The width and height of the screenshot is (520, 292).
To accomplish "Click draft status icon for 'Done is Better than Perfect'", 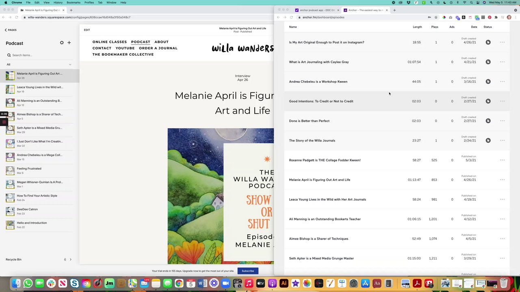I will pyautogui.click(x=488, y=121).
